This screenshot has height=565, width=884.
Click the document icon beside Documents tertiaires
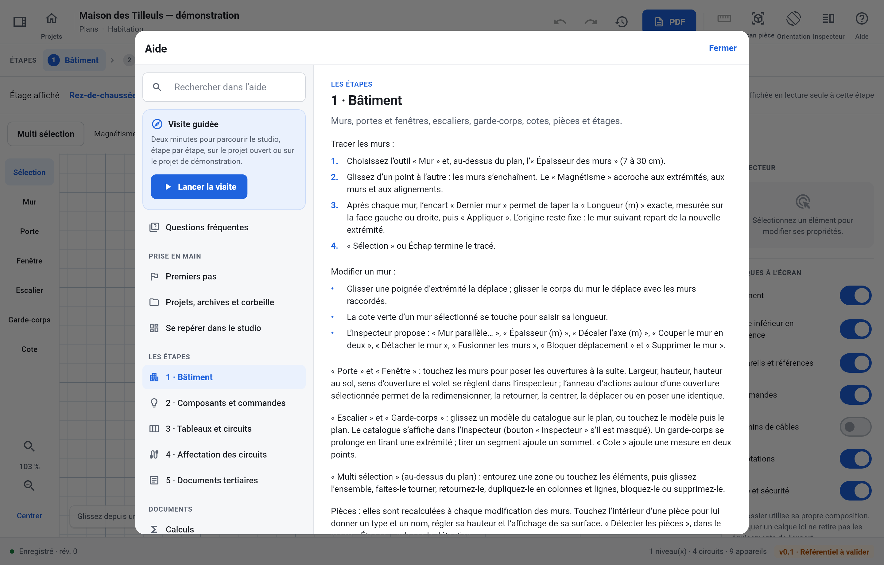(x=154, y=481)
